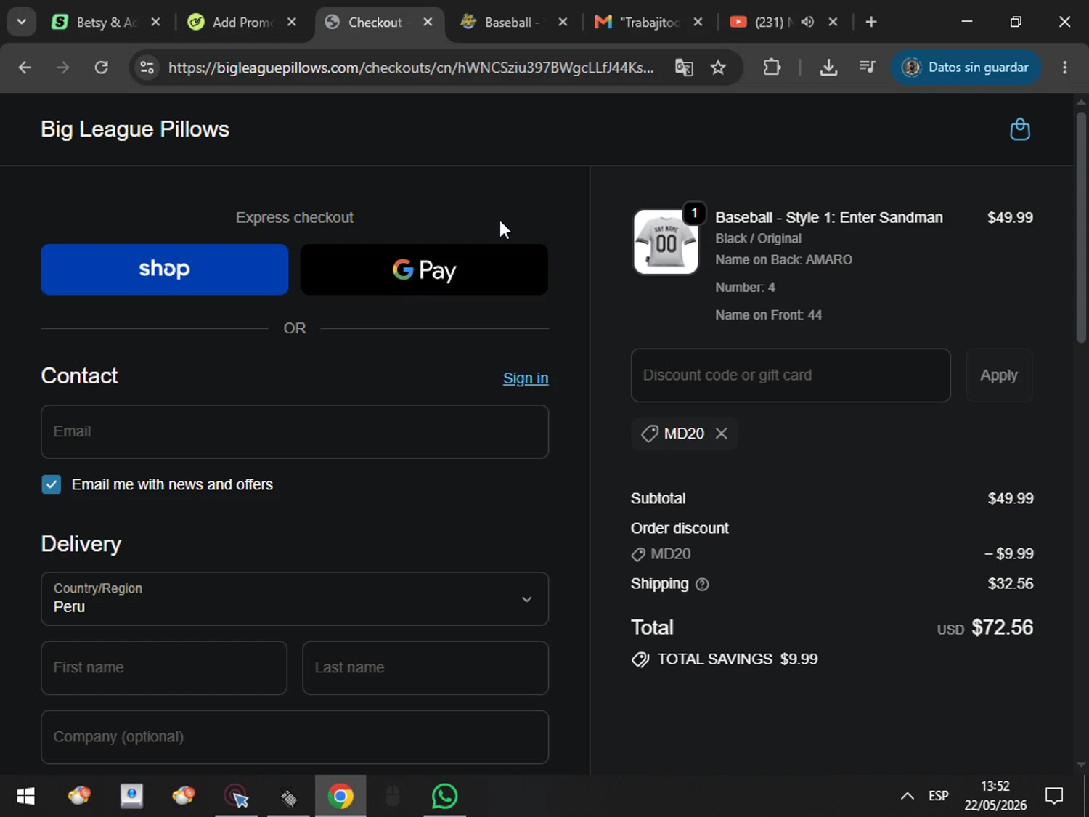1089x817 pixels.
Task: Focus the Last name field
Action: pyautogui.click(x=425, y=668)
